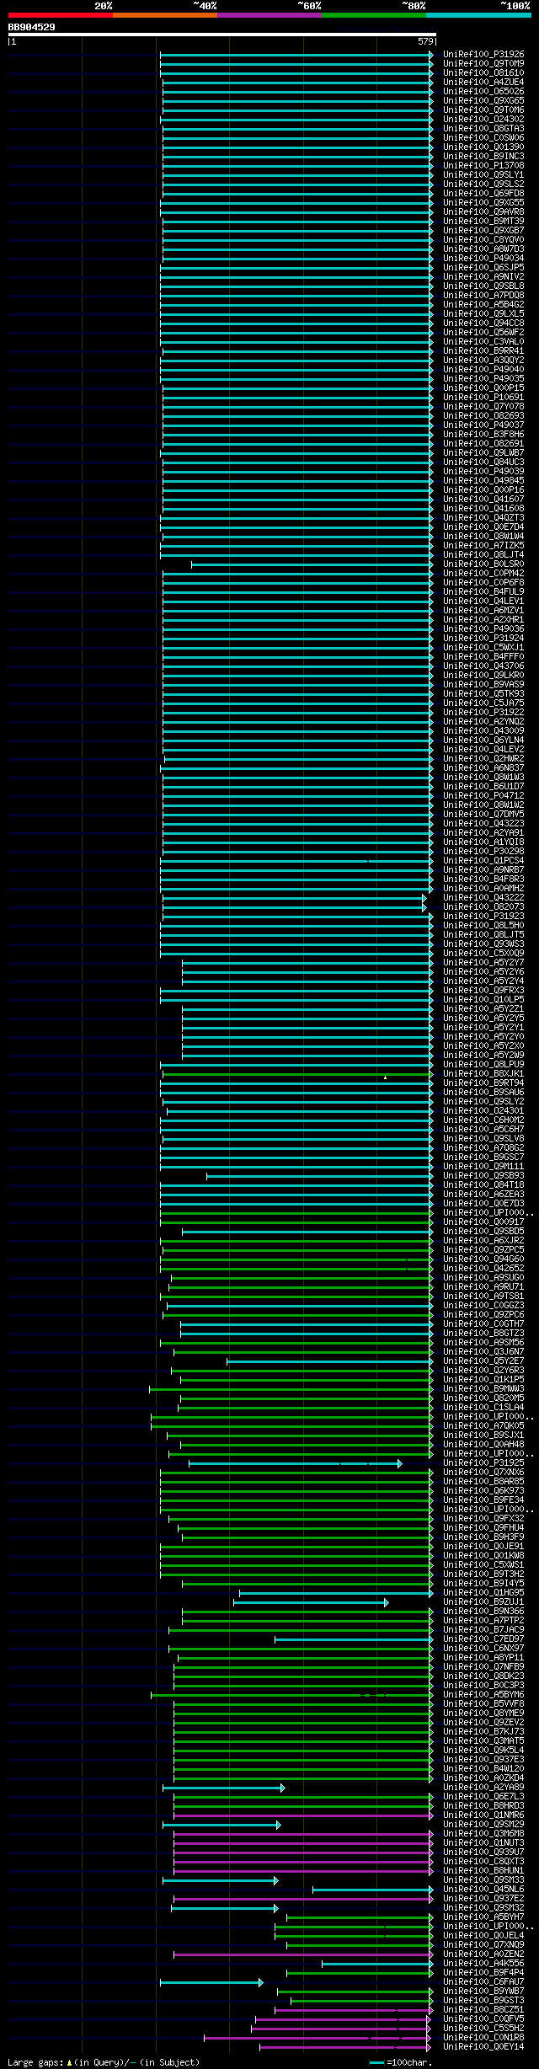The height and width of the screenshot is (2069, 539).
Task: Click the cyan alignment bar for UniRef100_P31926
Action: click(x=296, y=55)
